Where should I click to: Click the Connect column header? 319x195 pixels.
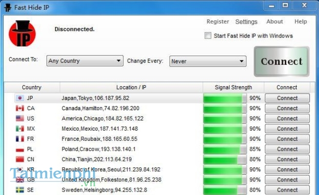287,87
